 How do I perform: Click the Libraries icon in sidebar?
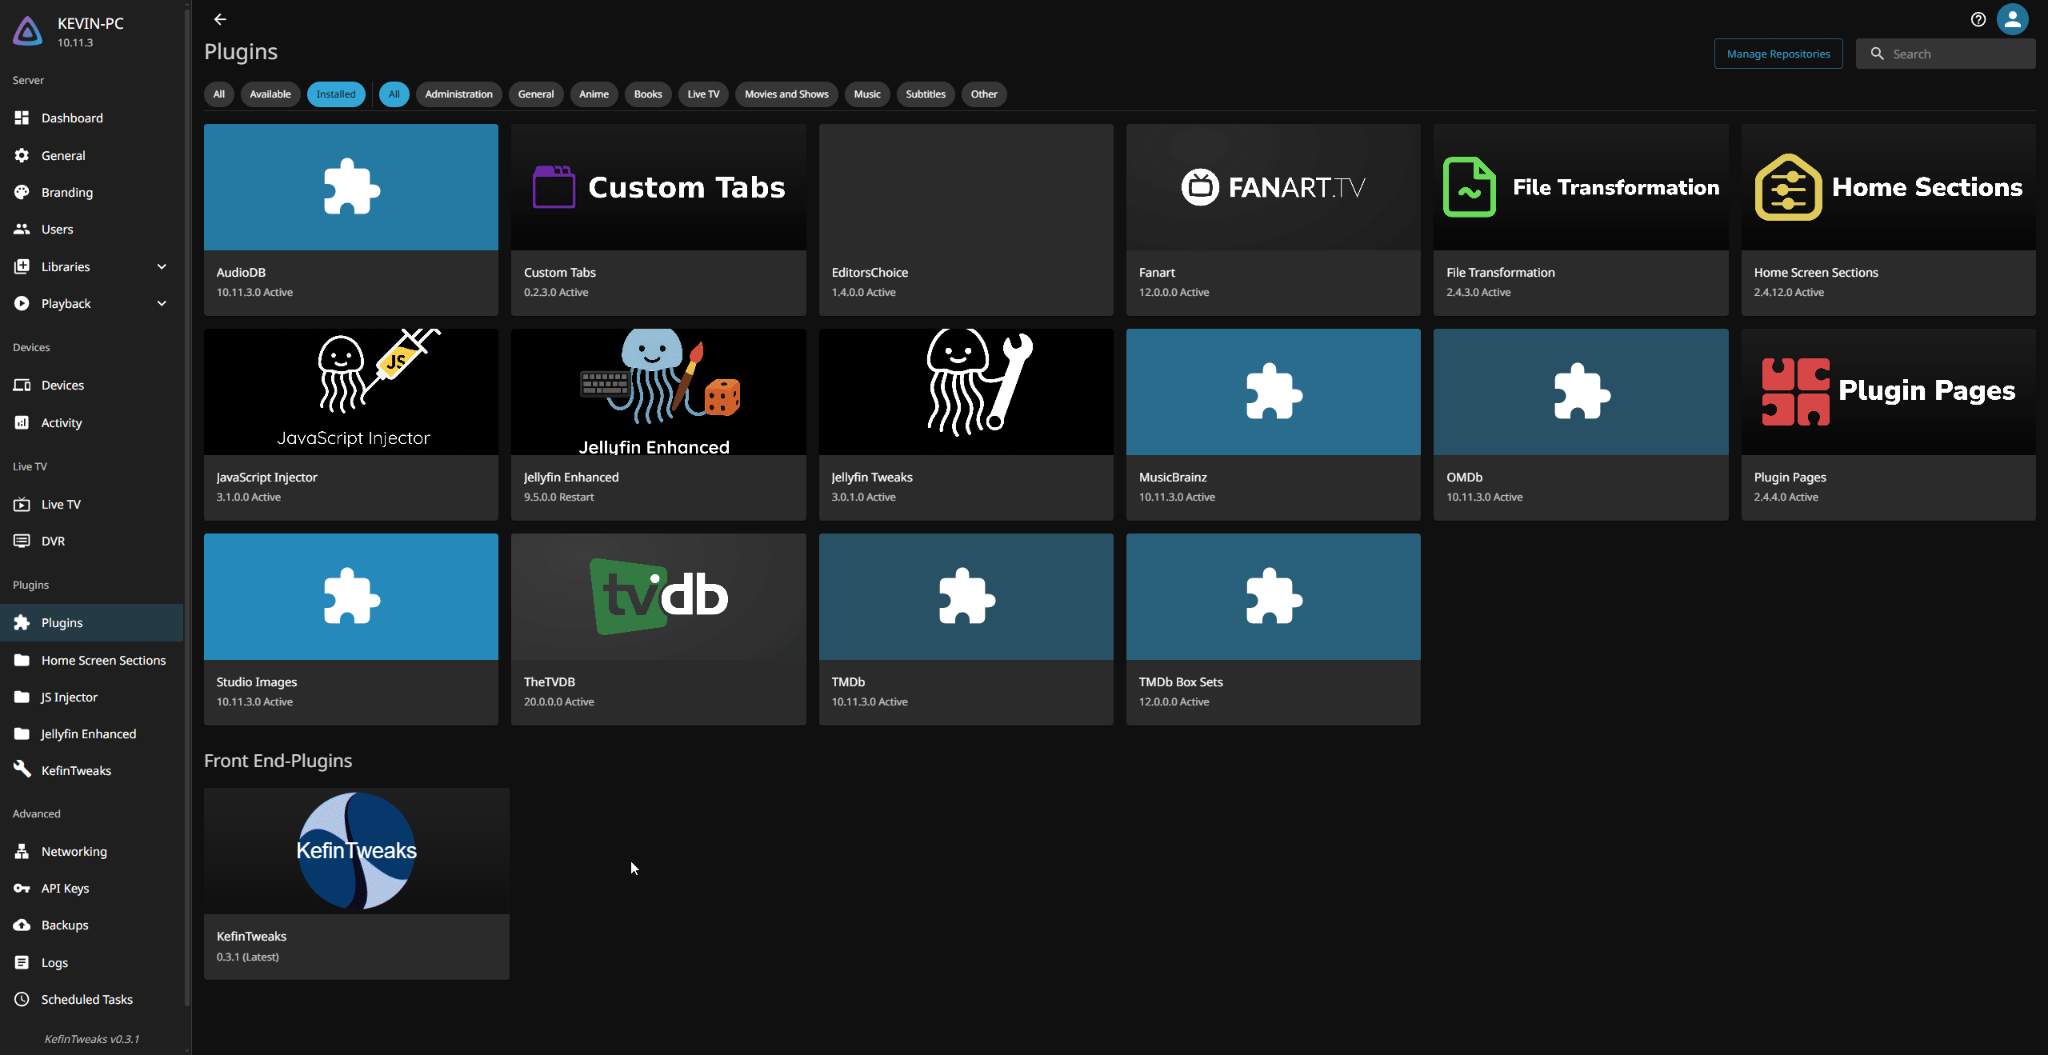click(x=22, y=266)
